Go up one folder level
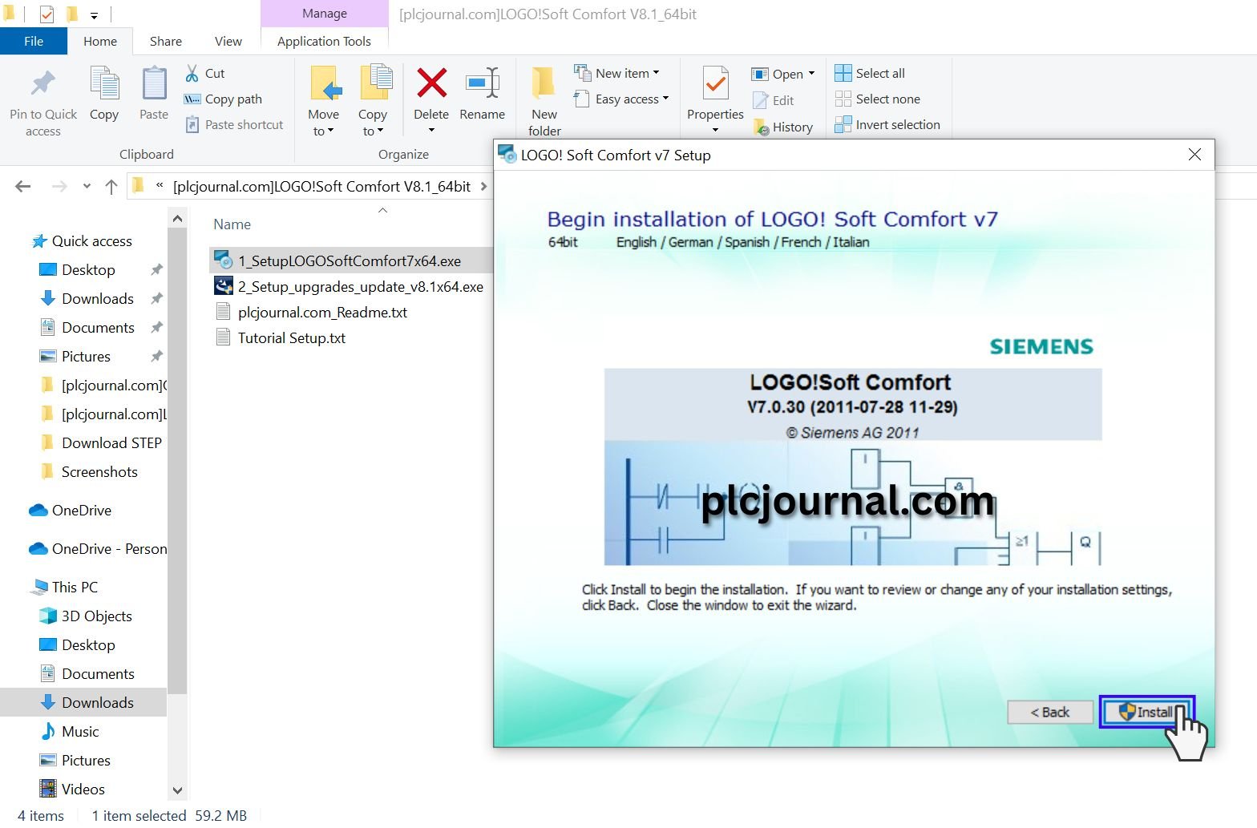The width and height of the screenshot is (1257, 828). coord(111,187)
